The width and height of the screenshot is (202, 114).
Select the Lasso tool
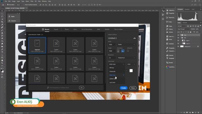[2, 16]
